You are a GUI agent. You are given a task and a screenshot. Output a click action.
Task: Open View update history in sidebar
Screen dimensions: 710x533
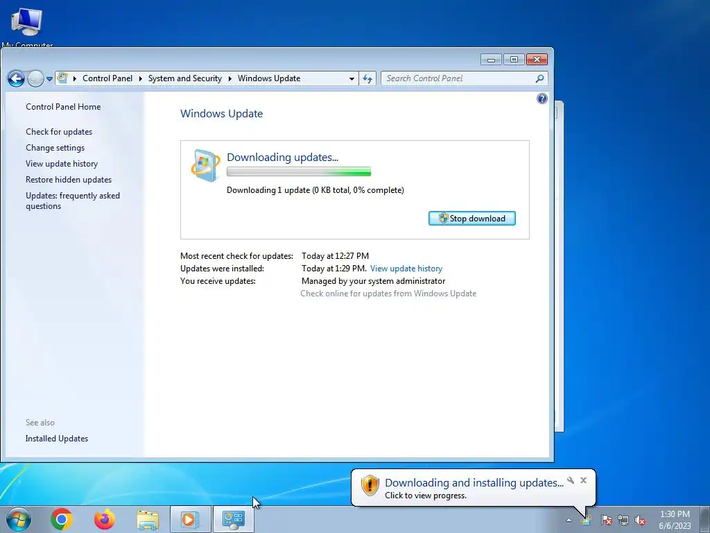pos(62,164)
